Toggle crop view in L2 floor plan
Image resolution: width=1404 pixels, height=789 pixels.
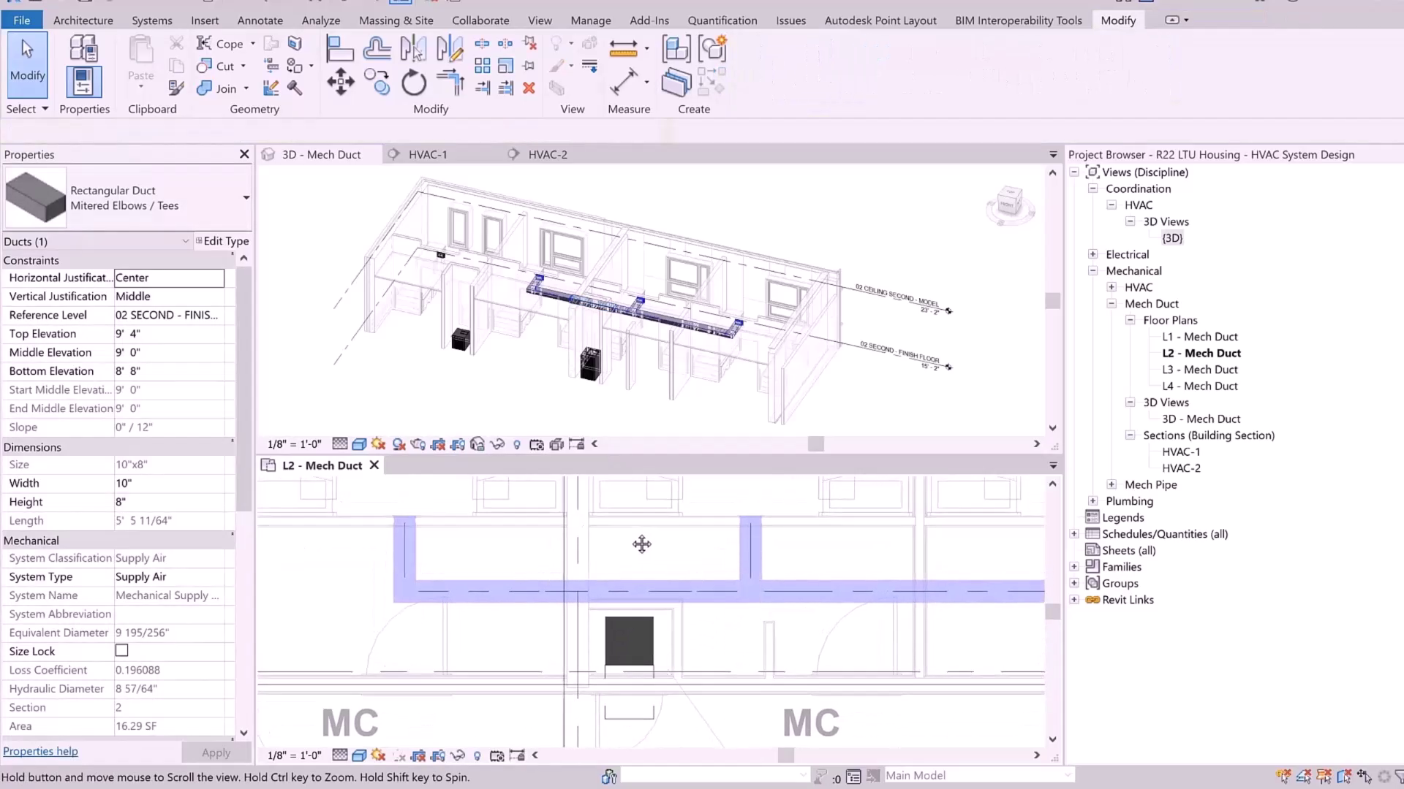[418, 755]
